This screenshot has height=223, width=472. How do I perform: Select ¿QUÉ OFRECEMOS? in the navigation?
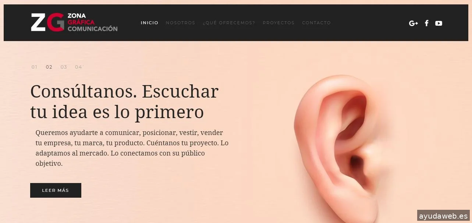point(229,23)
